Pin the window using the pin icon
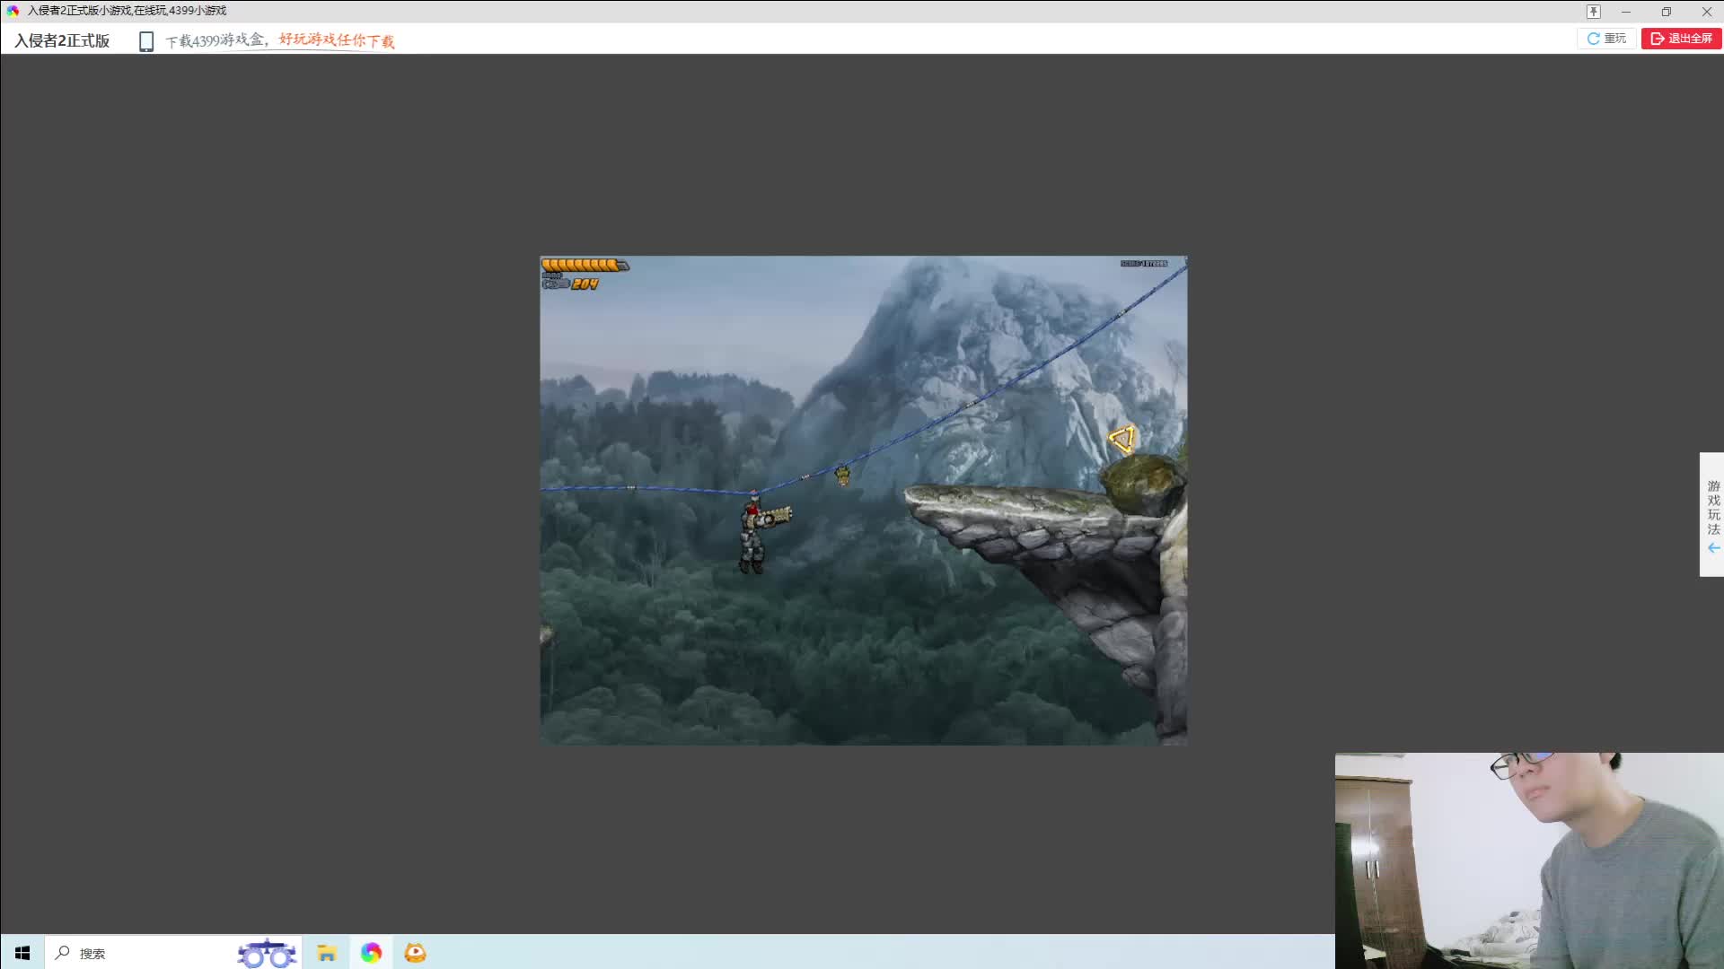Screen dimensions: 1724x969 click(1593, 12)
